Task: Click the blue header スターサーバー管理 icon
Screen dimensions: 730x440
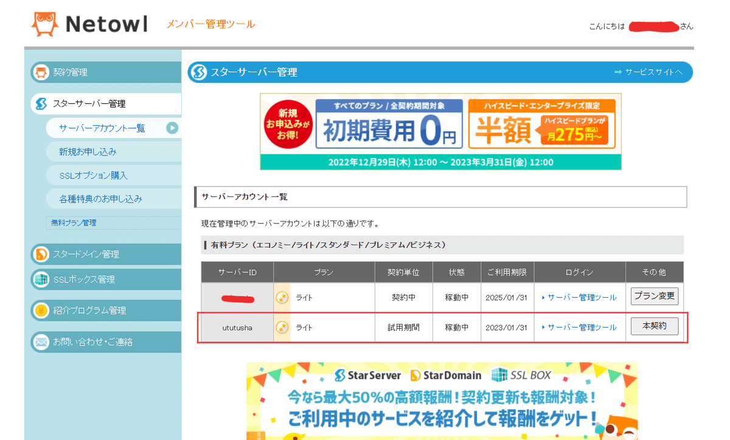Action: [200, 72]
